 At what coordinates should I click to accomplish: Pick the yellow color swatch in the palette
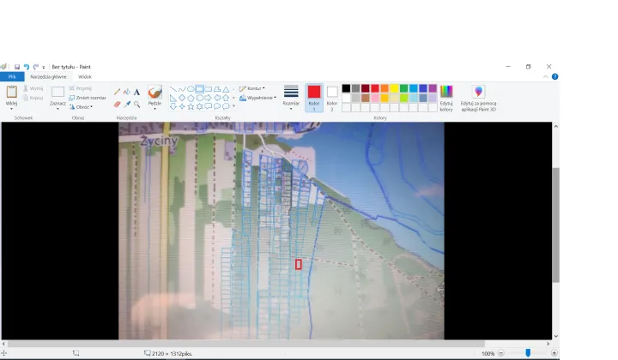coord(394,88)
